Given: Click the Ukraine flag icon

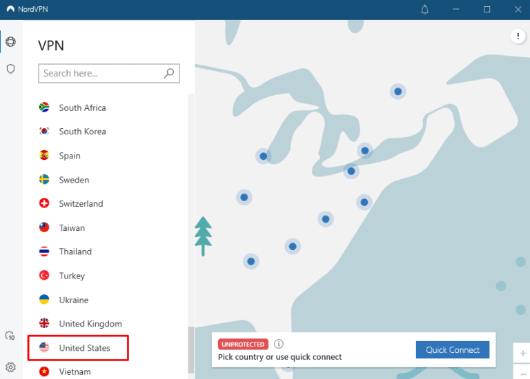Looking at the screenshot, I should coord(45,300).
